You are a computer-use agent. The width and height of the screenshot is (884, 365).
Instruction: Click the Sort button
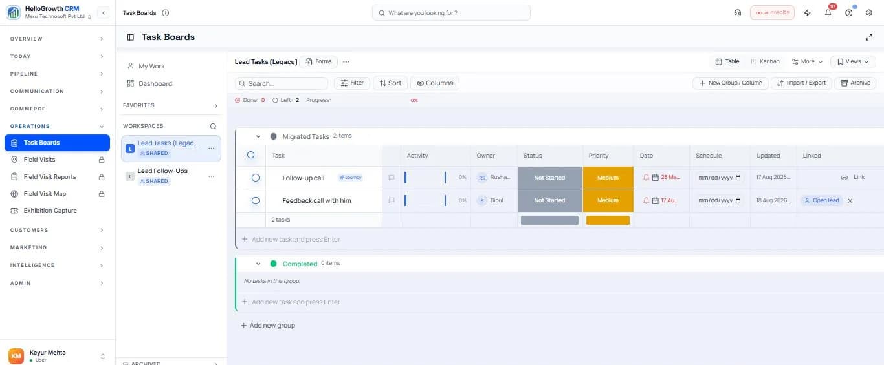[x=390, y=83]
